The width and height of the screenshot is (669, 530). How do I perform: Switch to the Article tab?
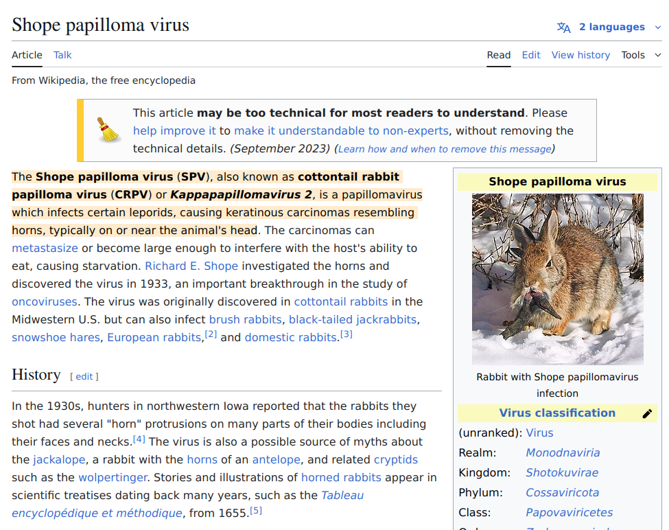coord(27,55)
